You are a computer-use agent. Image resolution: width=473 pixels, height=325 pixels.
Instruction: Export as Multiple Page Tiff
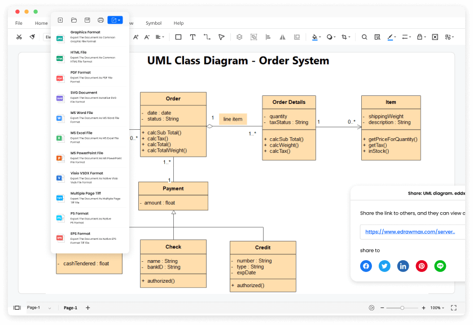90,198
